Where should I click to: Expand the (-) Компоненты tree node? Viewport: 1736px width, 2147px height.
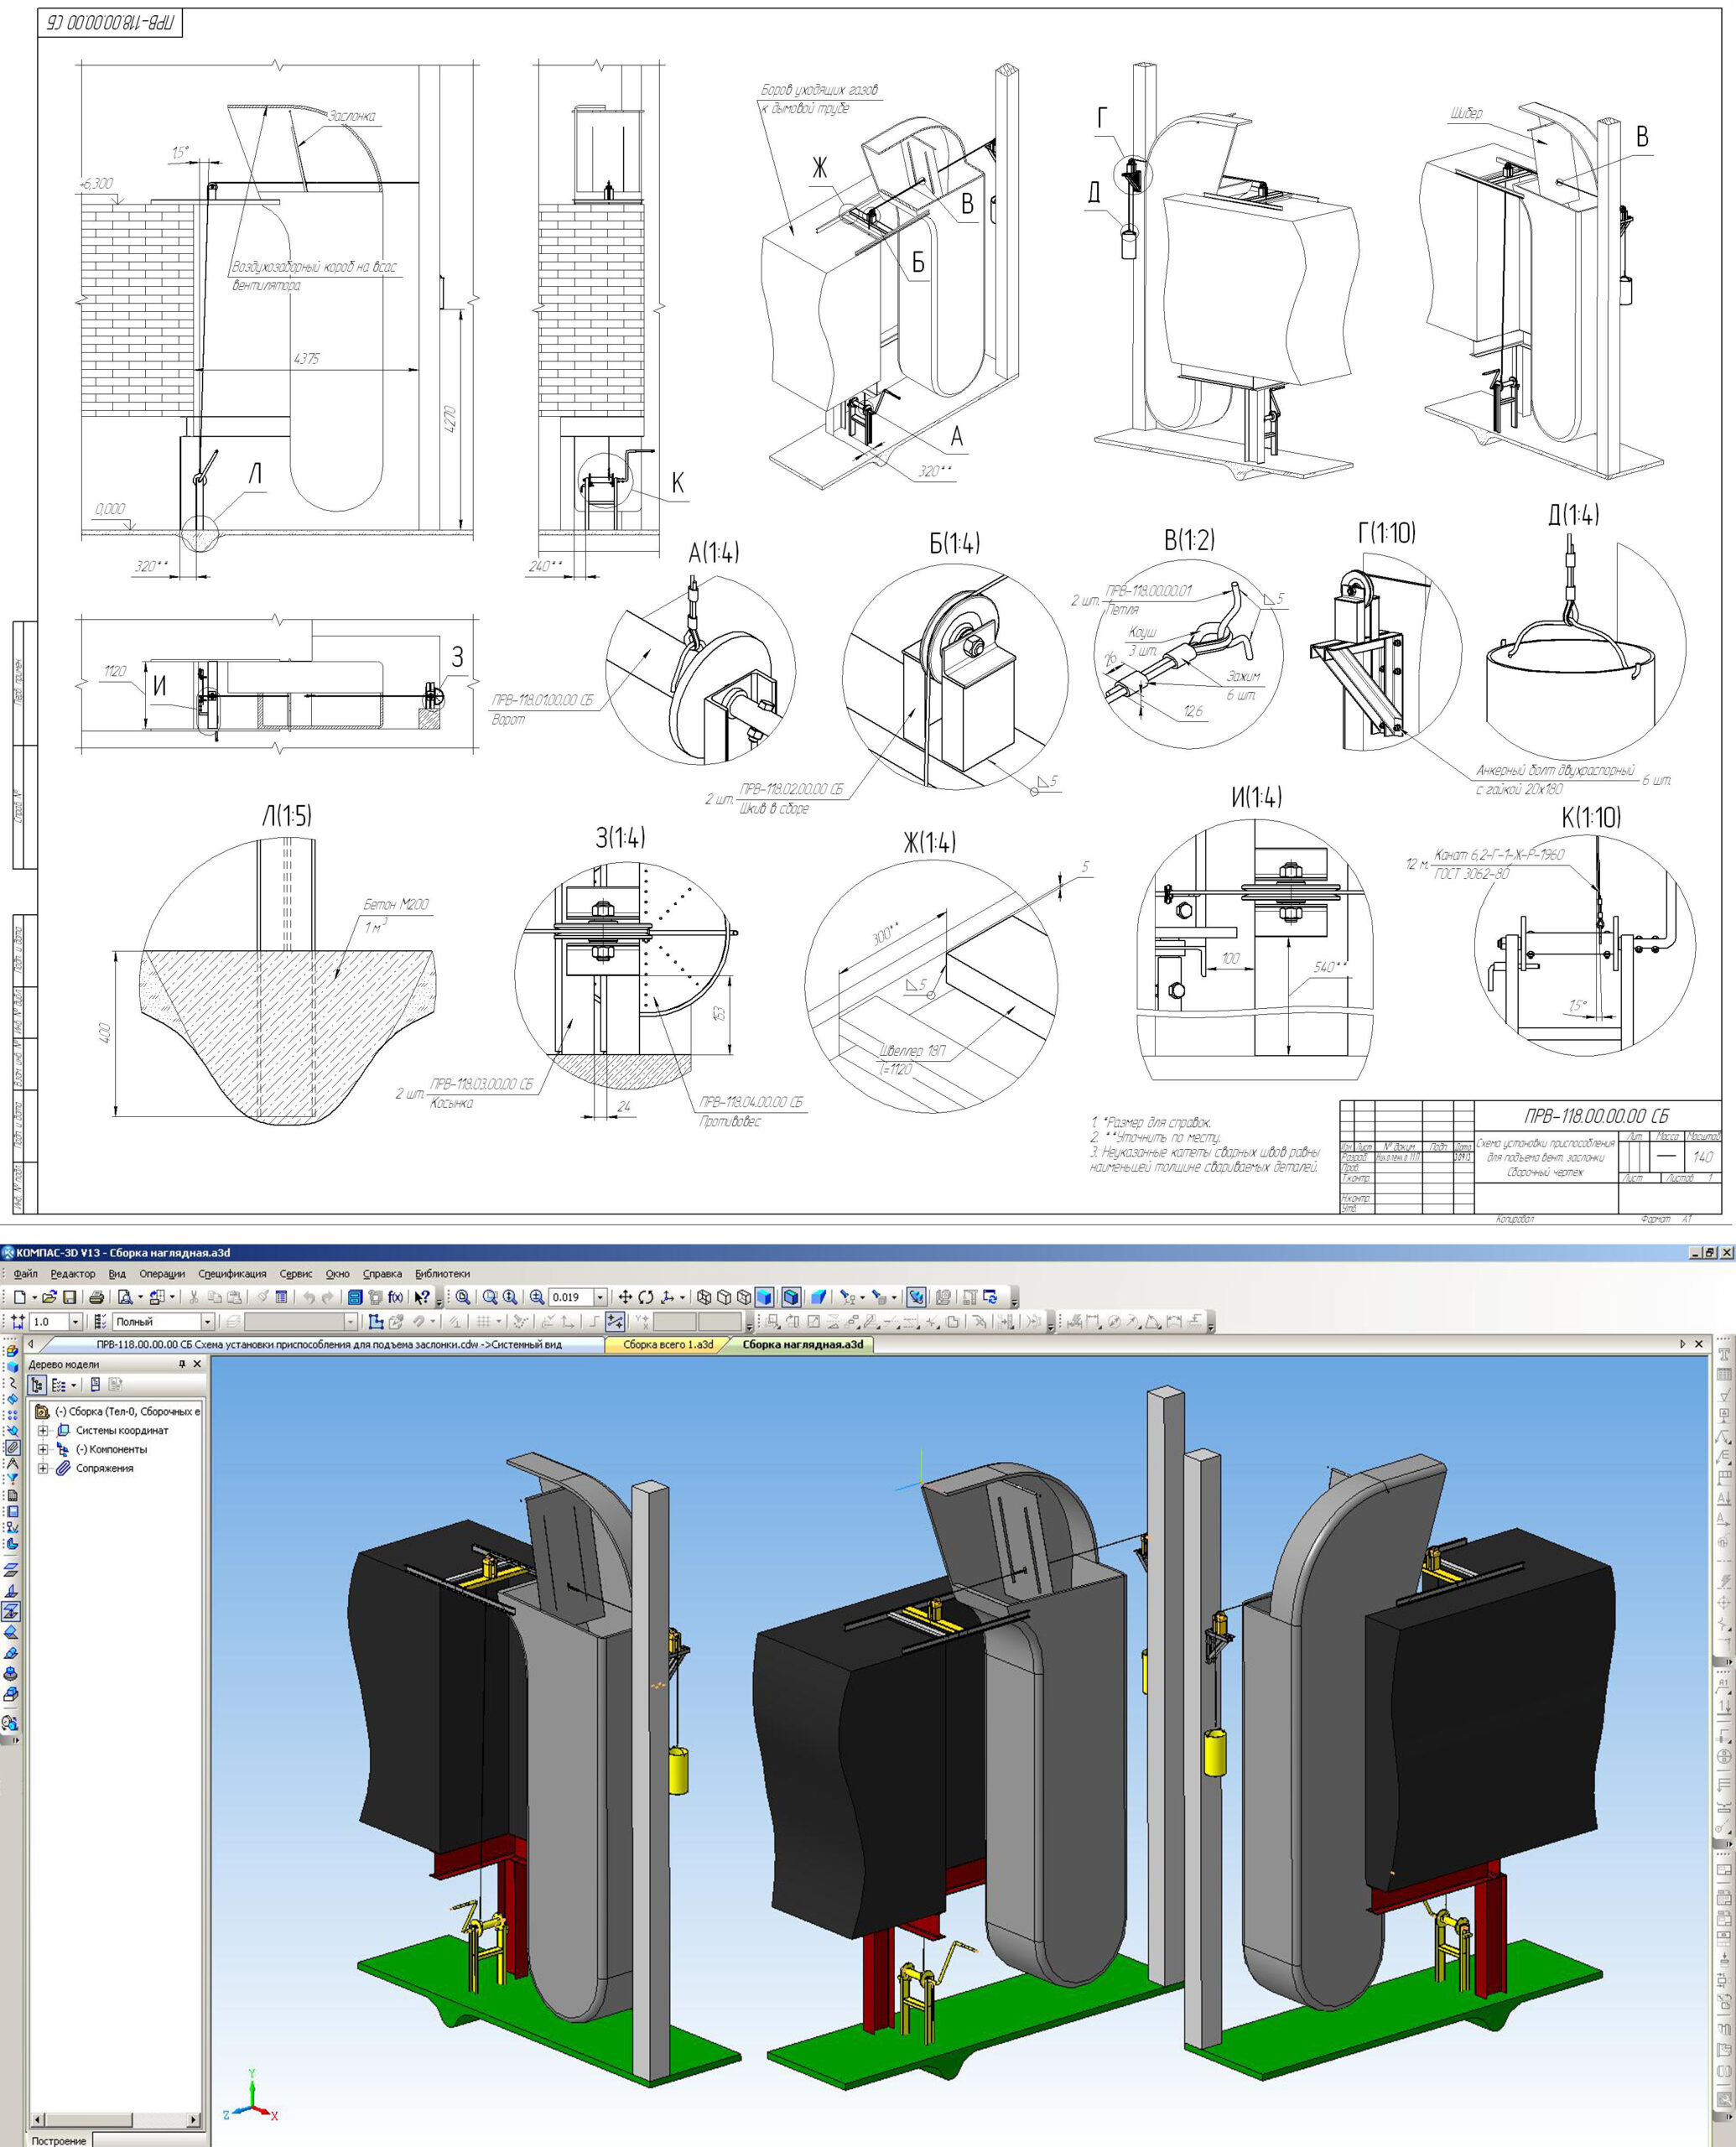tap(43, 1450)
